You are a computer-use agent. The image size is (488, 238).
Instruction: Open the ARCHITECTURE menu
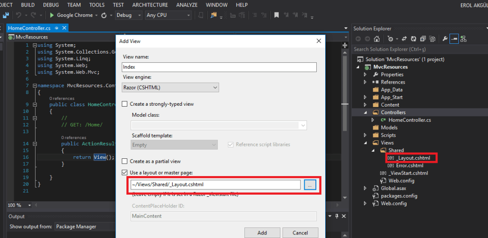coord(150,5)
